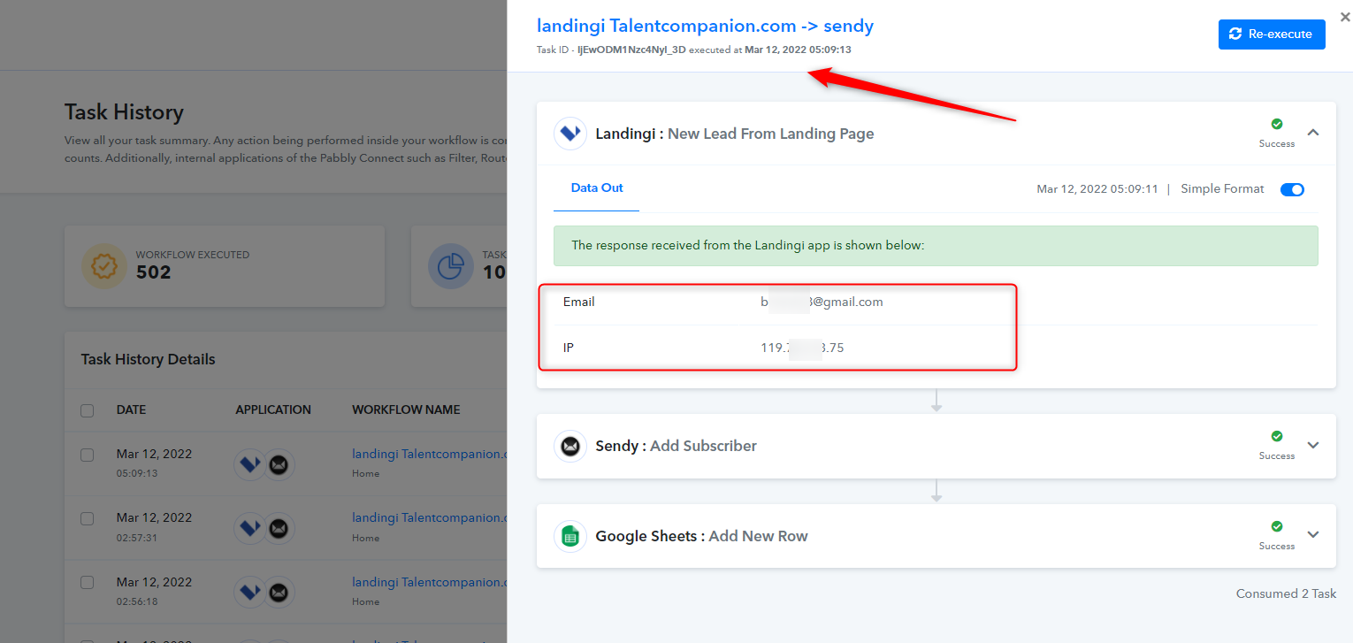Click the Re-execute button
The height and width of the screenshot is (643, 1353).
point(1272,34)
